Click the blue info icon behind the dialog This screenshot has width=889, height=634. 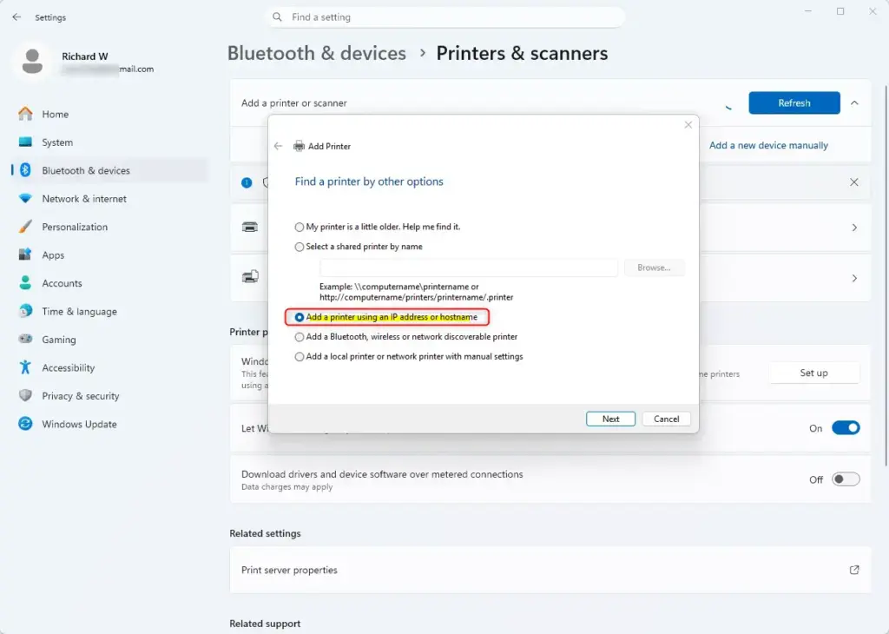[x=247, y=182]
